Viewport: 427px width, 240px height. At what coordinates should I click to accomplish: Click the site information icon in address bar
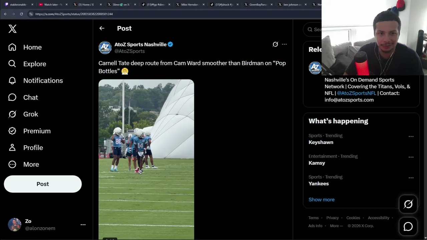[x=31, y=14]
